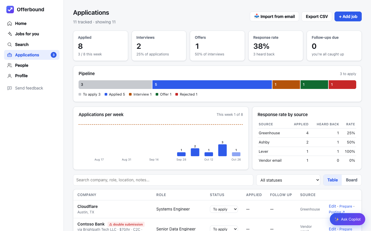
Task: Click the Ask Copilot button
Action: 348,219
